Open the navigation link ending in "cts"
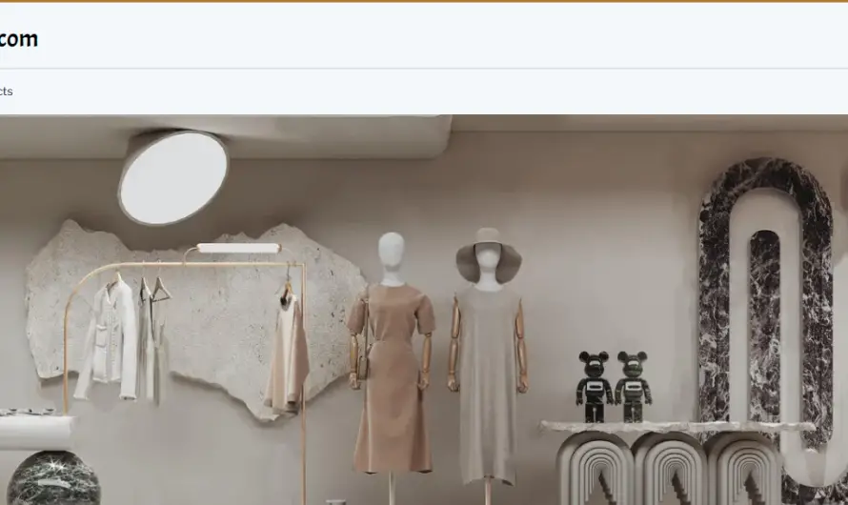 7,91
